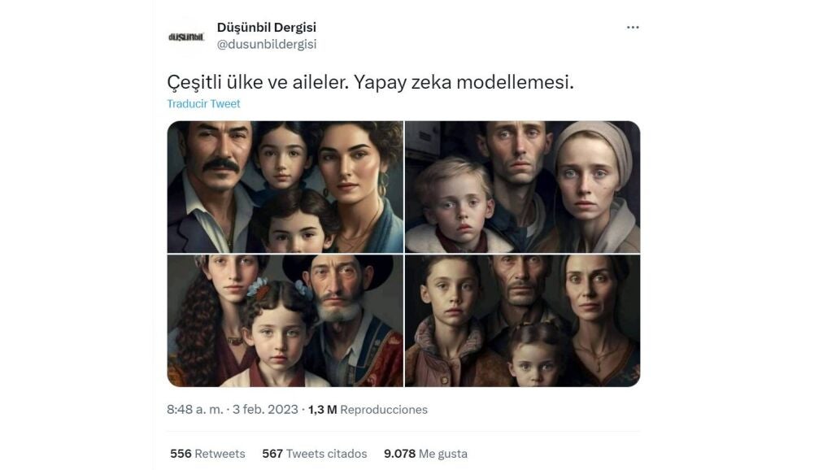Click the Düşünbil profile avatar logo

(186, 37)
